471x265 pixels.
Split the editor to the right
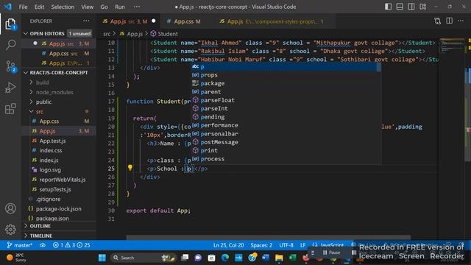pyautogui.click(x=449, y=21)
